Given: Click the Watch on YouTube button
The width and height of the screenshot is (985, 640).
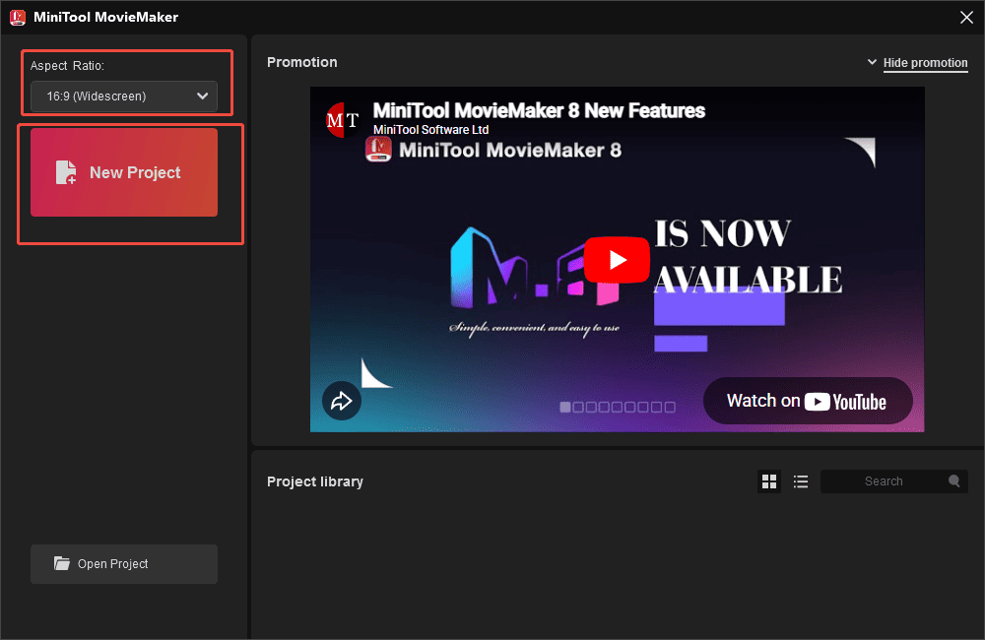Looking at the screenshot, I should pyautogui.click(x=808, y=400).
